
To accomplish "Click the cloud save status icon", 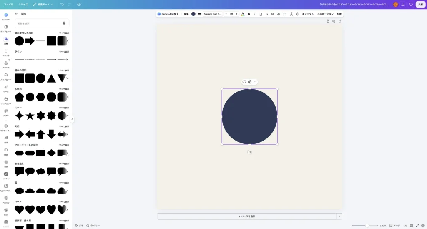I will click(79, 4).
